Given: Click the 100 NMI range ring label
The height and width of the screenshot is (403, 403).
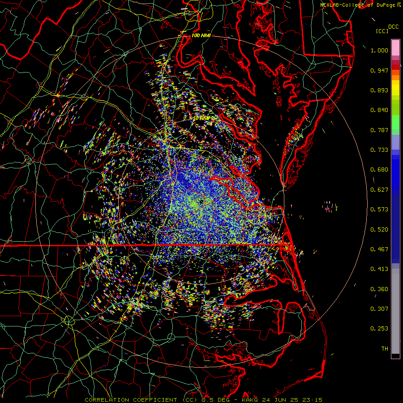Looking at the screenshot, I should [201, 35].
